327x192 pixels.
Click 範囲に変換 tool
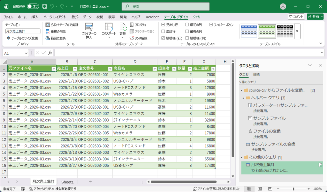click(x=56, y=38)
